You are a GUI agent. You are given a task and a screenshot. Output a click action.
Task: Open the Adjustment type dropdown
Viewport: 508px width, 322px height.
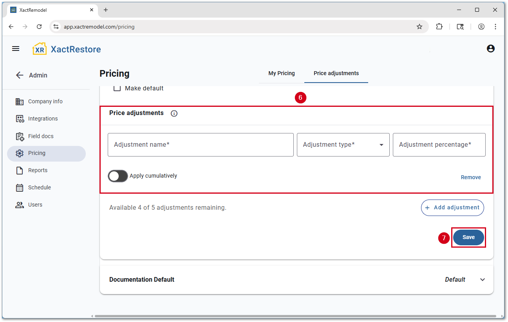coord(343,145)
